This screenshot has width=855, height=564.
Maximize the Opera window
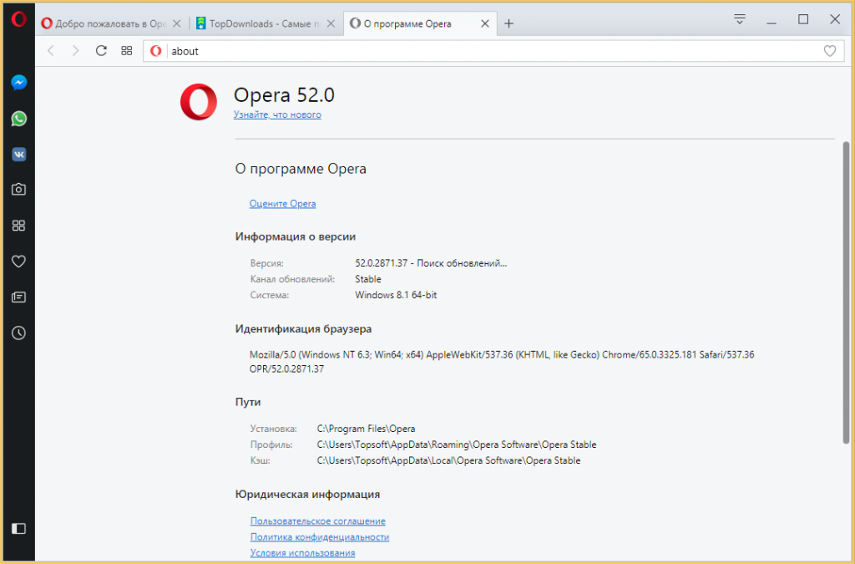[802, 20]
